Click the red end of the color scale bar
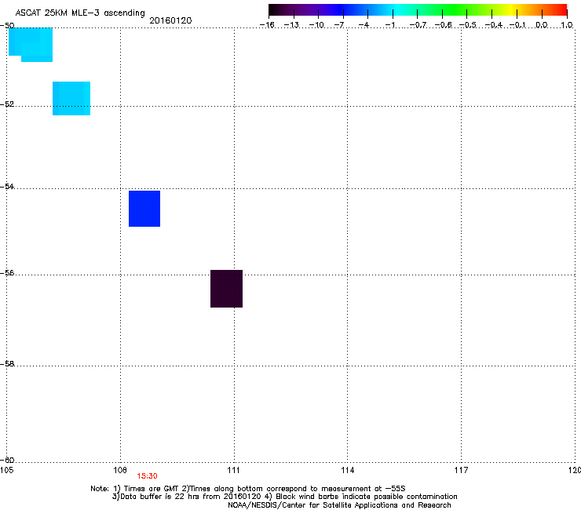 pyautogui.click(x=560, y=10)
